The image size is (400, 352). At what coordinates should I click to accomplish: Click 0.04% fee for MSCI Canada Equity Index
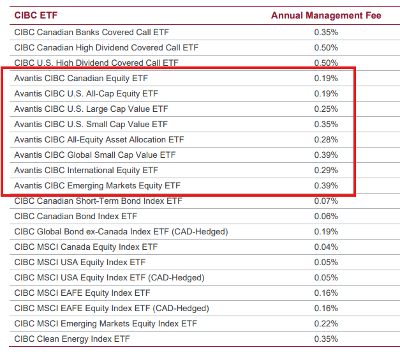click(x=326, y=247)
